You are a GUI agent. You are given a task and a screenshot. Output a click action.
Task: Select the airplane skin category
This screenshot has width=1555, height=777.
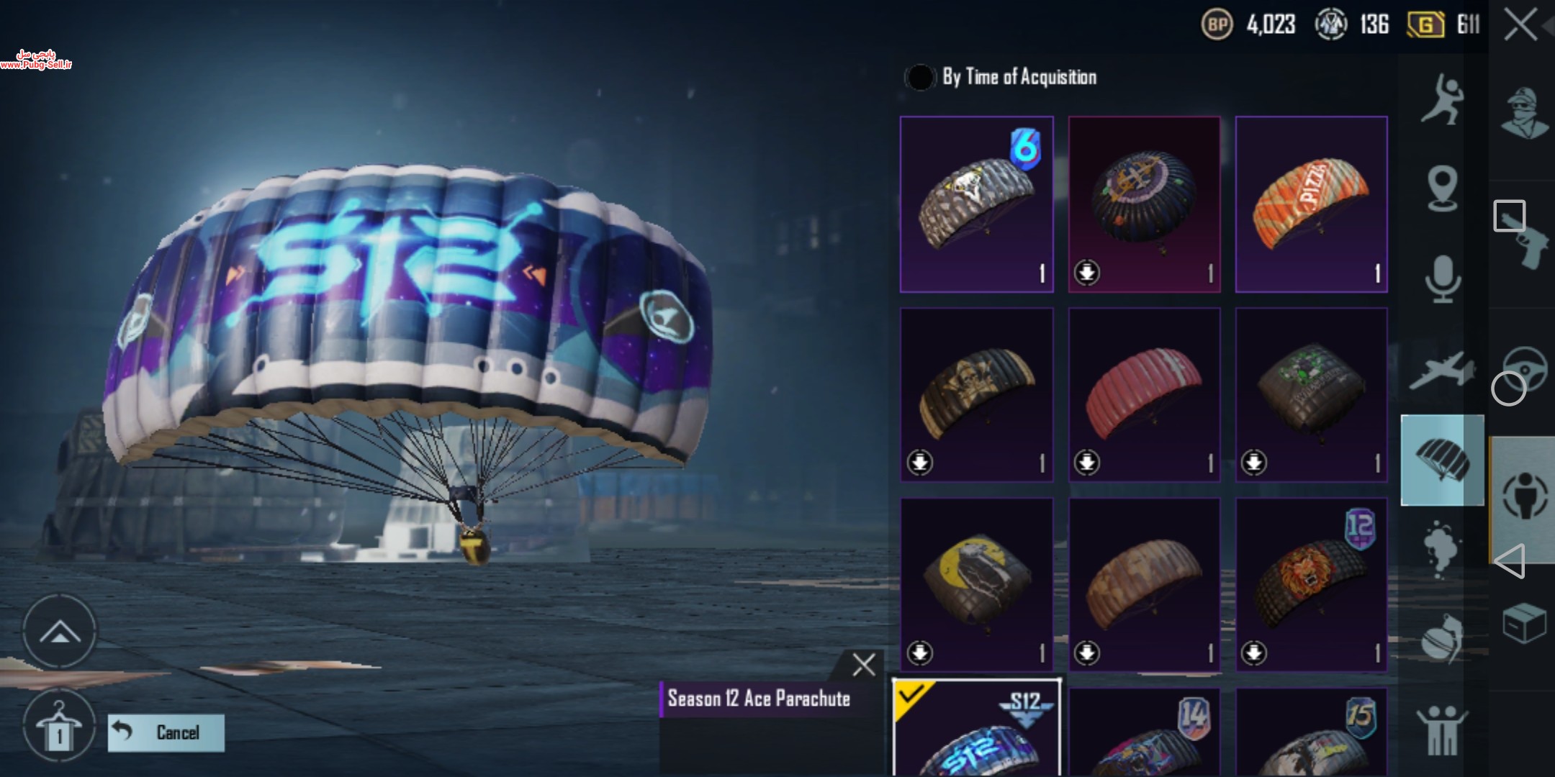click(x=1442, y=370)
